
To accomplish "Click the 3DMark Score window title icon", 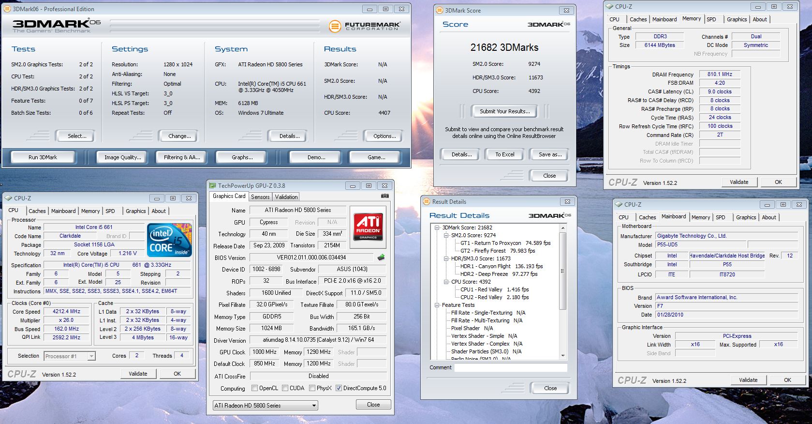I will pos(439,10).
